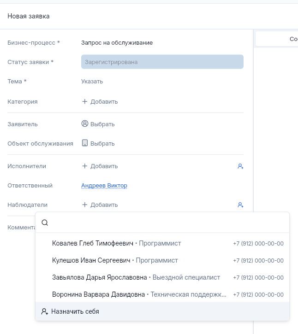
Task: Open the Статус заявки dropdown Зарегистрирована
Action: point(162,62)
